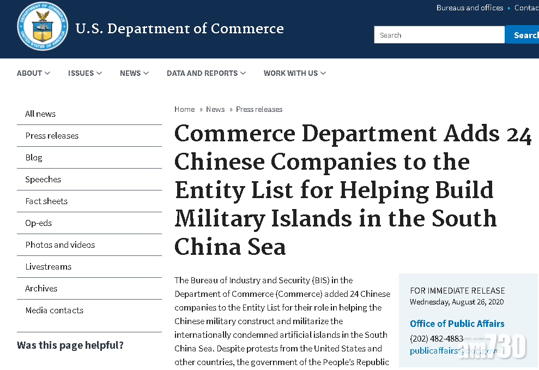
Task: Expand the WORK WITH US menu
Action: pos(294,73)
